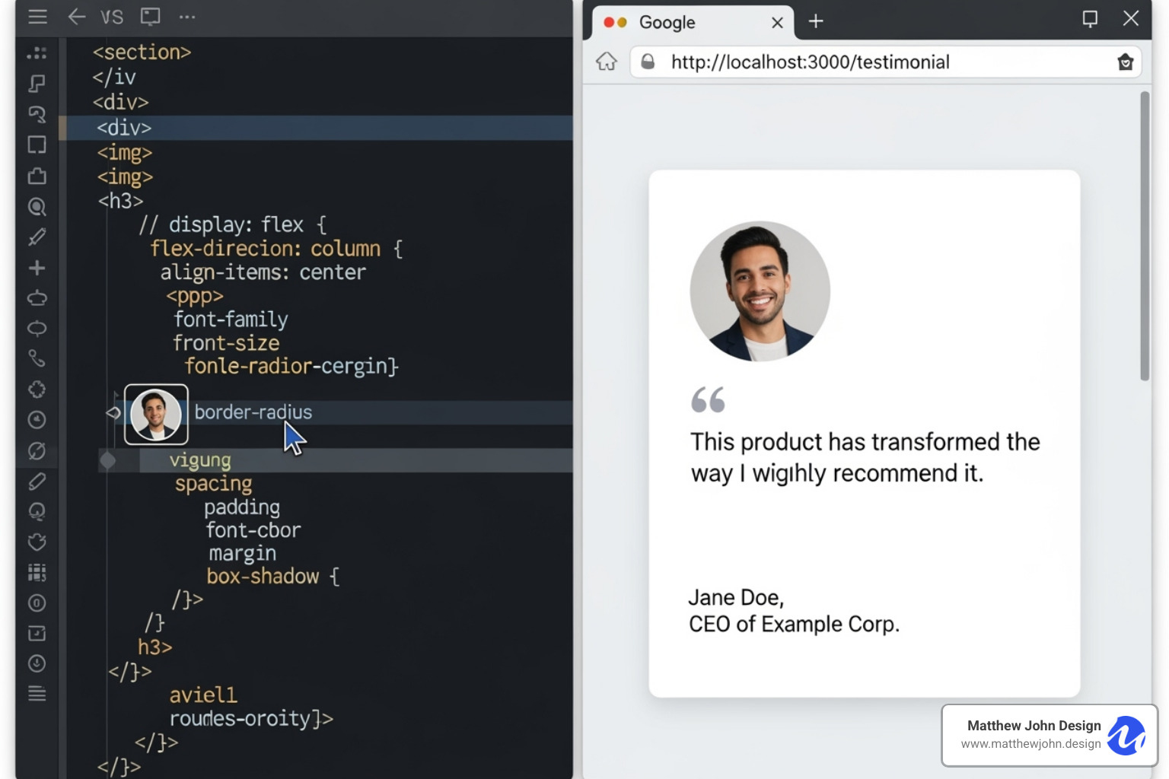The width and height of the screenshot is (1169, 779).
Task: Click the vigung line in editor
Action: (199, 460)
